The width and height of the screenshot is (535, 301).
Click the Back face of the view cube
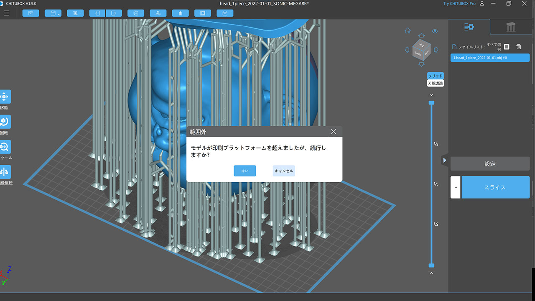(418, 54)
